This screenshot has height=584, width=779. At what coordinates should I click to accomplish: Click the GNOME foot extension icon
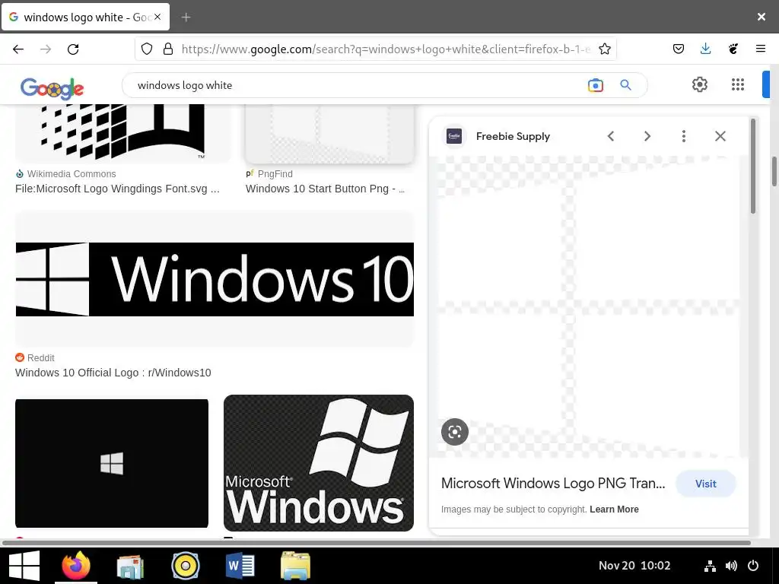click(x=733, y=49)
